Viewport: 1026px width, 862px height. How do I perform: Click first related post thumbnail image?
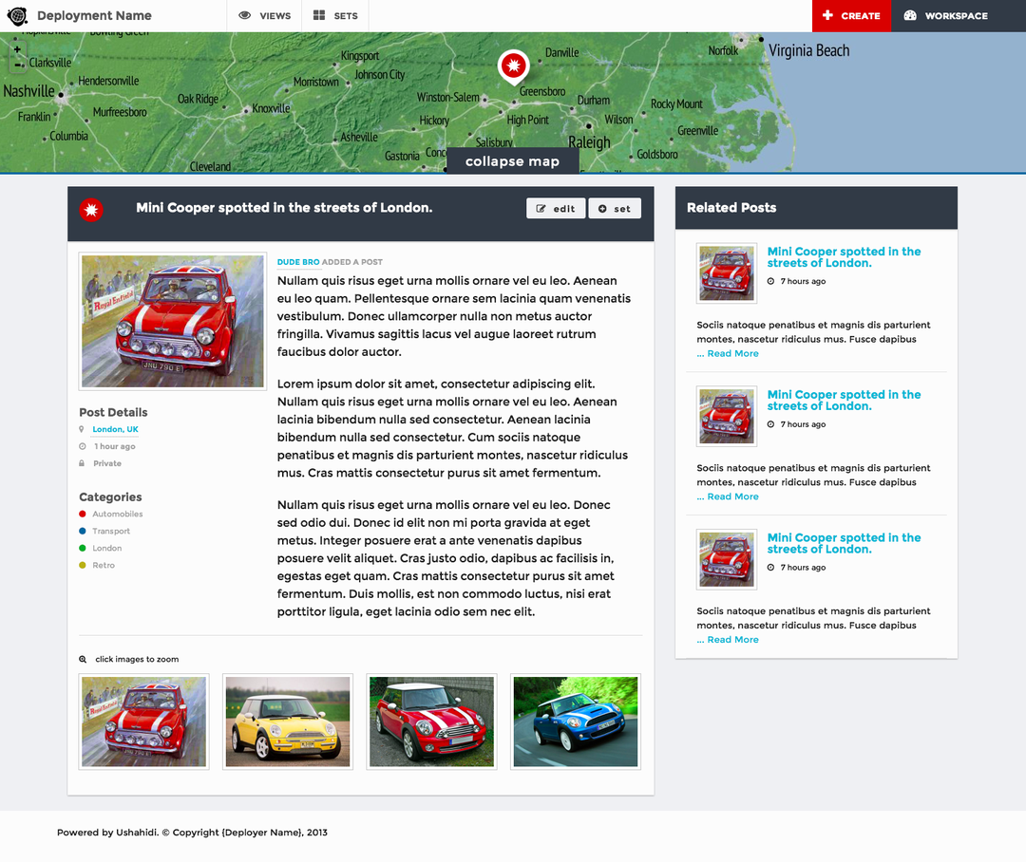[x=727, y=273]
